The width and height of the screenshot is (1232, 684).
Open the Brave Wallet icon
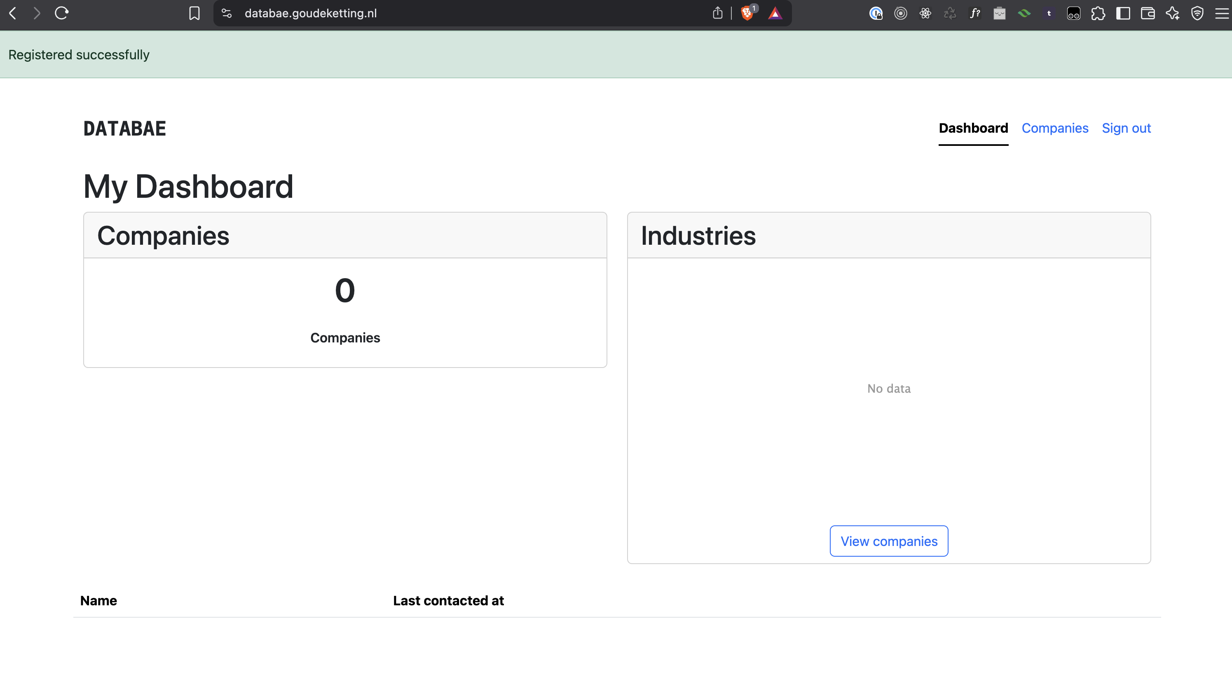tap(1148, 13)
